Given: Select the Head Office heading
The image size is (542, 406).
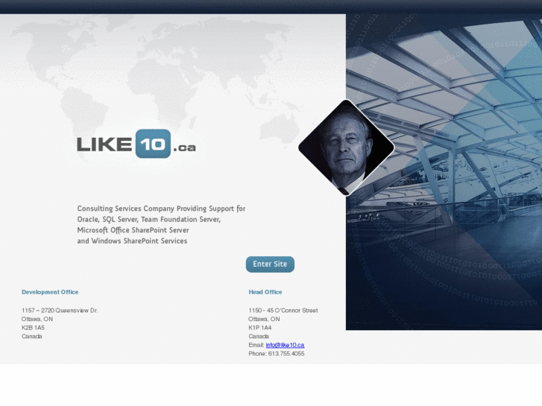Looking at the screenshot, I should click(x=265, y=292).
